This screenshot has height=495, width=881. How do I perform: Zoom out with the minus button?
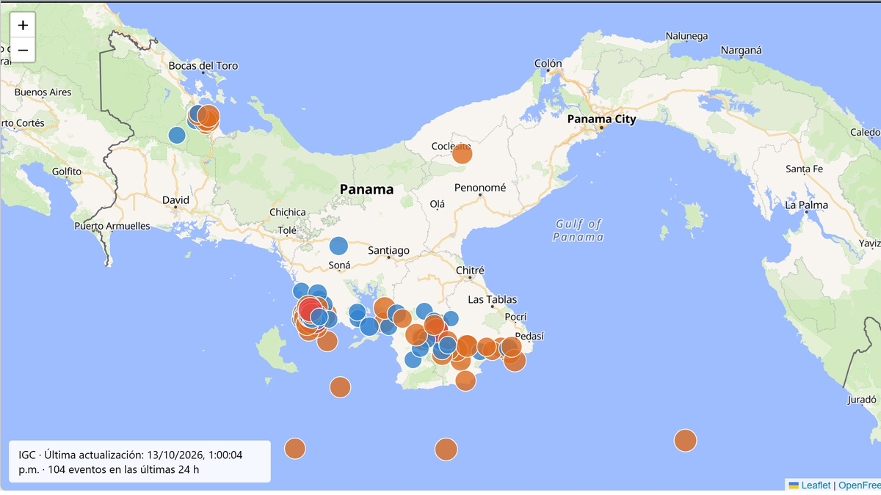(23, 50)
